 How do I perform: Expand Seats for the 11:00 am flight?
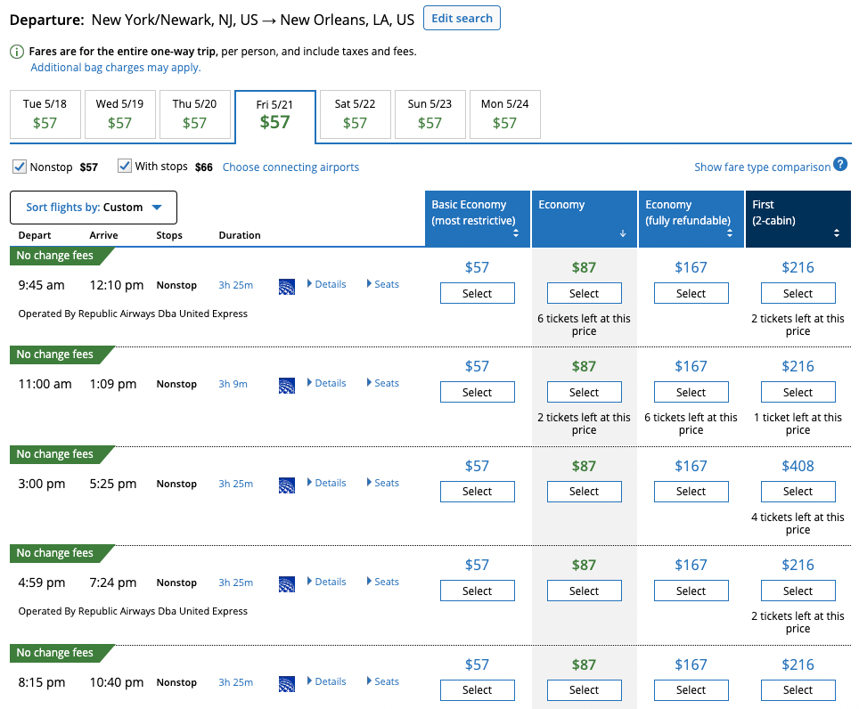(382, 384)
